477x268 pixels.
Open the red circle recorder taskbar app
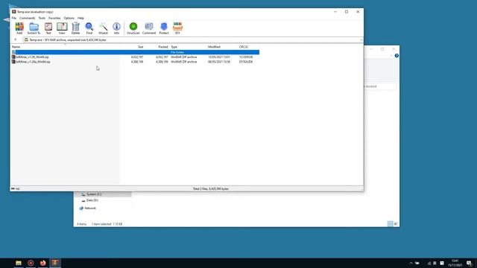coord(31,263)
